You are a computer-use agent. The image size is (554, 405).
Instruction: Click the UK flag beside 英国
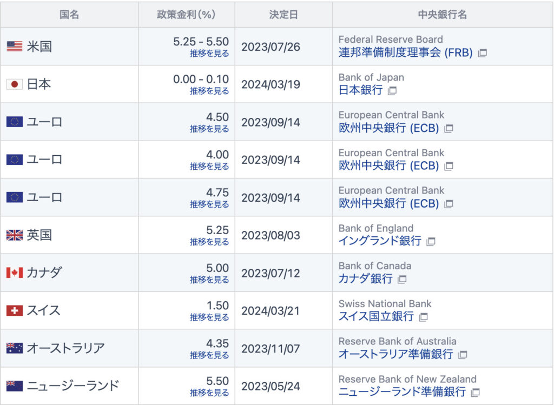pyautogui.click(x=15, y=235)
